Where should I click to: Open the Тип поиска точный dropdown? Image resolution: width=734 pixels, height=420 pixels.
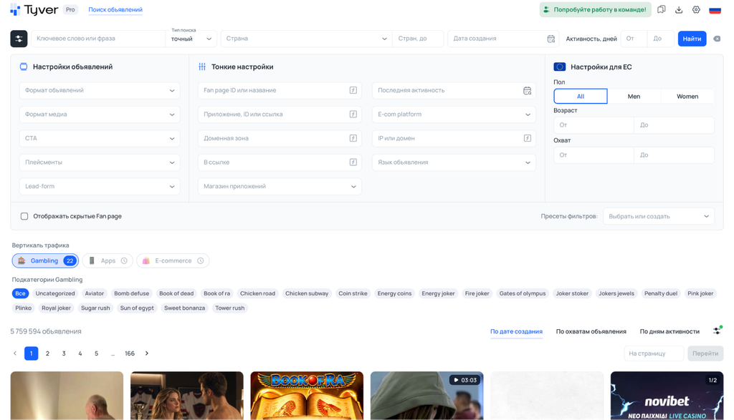pos(191,39)
